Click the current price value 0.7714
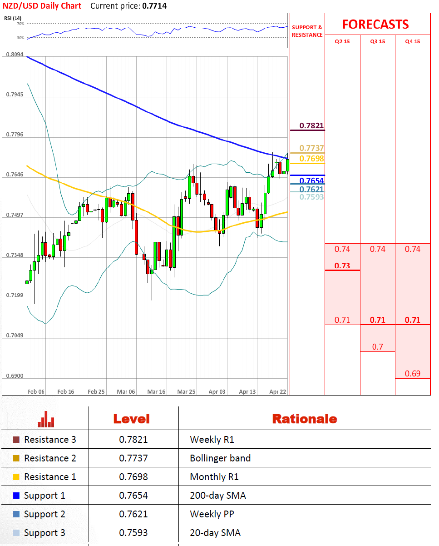 (x=154, y=6)
